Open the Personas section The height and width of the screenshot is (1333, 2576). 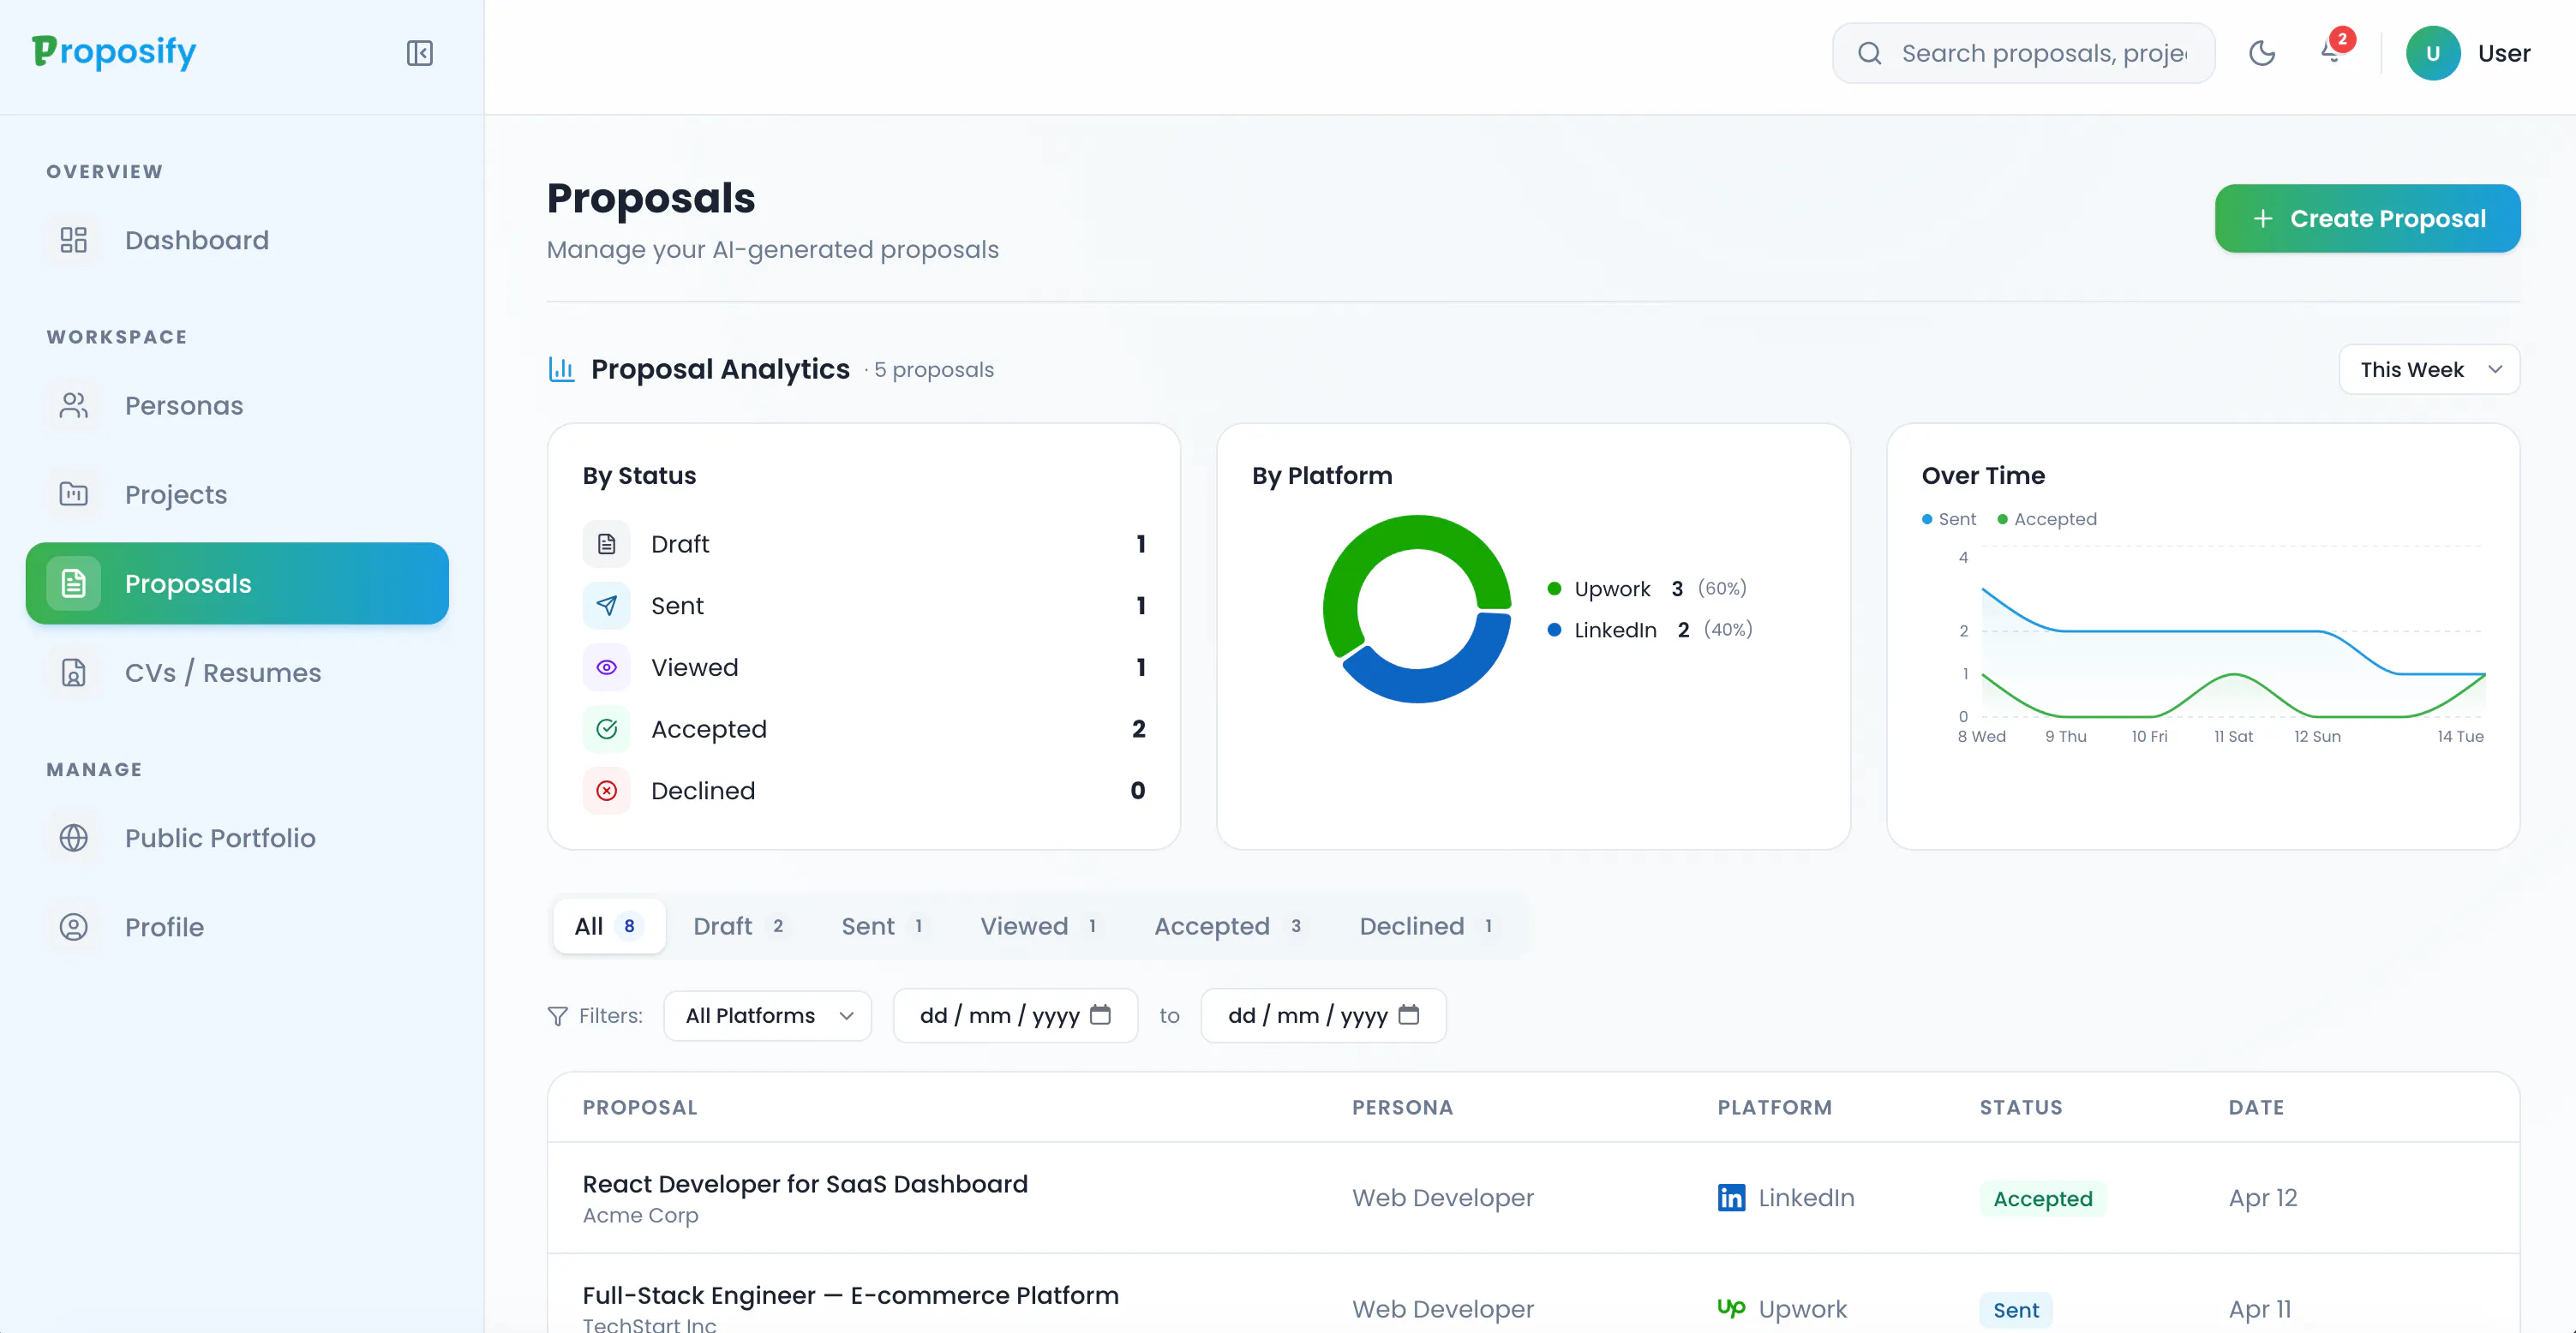tap(237, 405)
